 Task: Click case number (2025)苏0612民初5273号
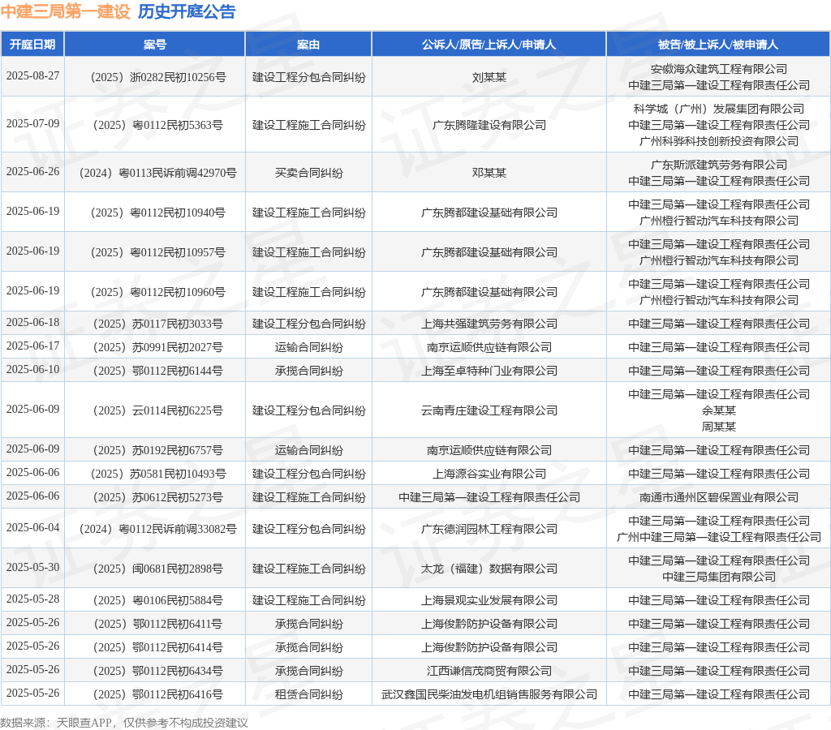click(x=158, y=497)
